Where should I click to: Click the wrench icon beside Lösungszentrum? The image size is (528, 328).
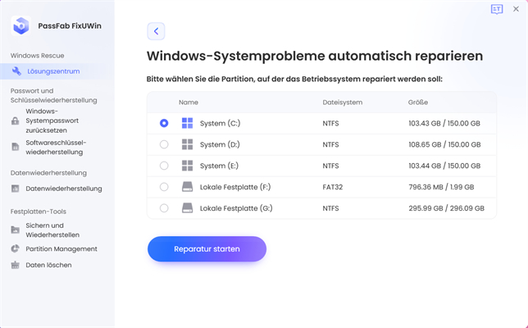pyautogui.click(x=16, y=71)
